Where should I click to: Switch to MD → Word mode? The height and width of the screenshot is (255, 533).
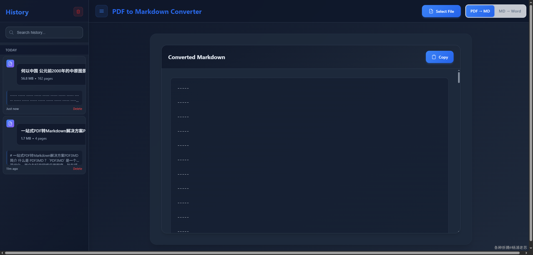click(510, 11)
